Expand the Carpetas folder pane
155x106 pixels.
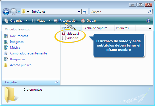pyautogui.click(x=57, y=82)
